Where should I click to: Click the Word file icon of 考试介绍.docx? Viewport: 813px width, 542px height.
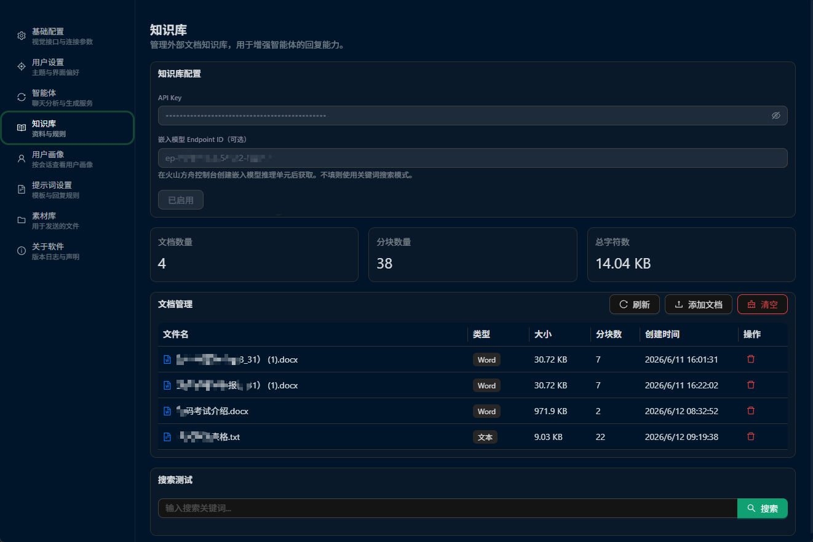coord(167,411)
